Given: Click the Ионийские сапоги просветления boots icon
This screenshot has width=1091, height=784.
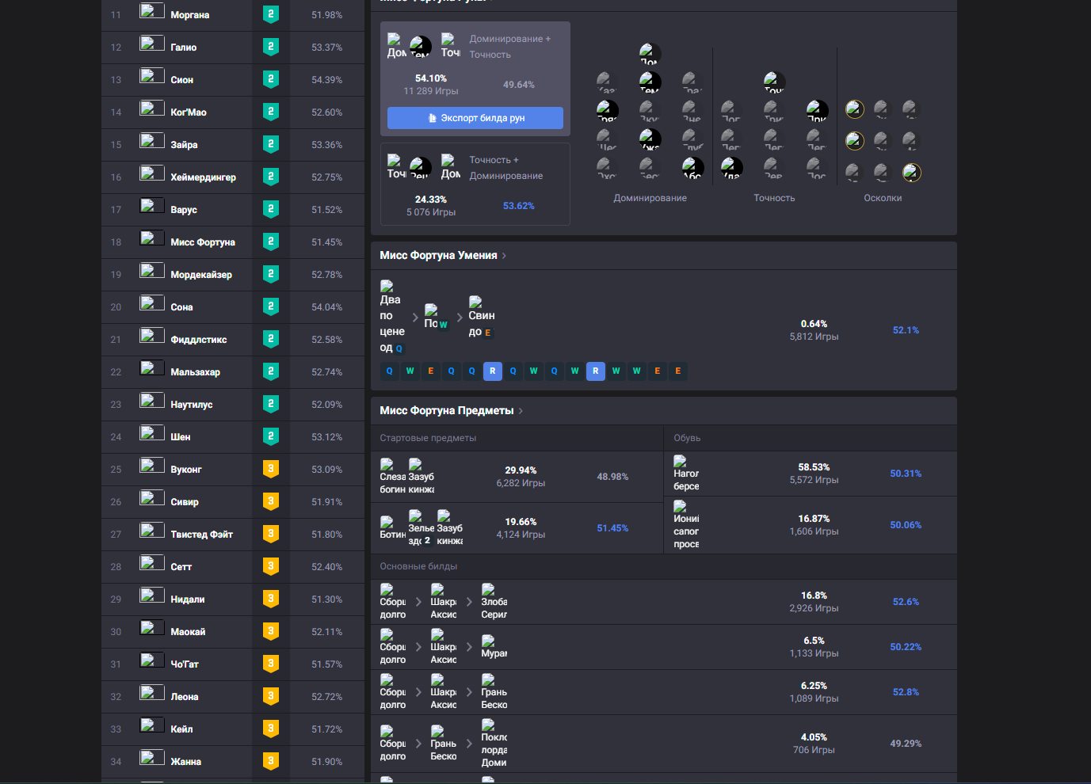Looking at the screenshot, I should (x=686, y=525).
